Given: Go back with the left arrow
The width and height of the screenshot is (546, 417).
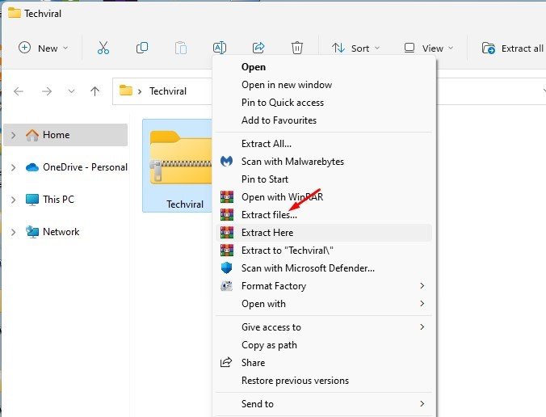Looking at the screenshot, I should tap(19, 91).
